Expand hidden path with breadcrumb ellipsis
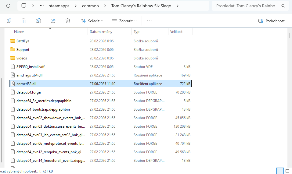This screenshot has height=174, width=292. (42, 6)
